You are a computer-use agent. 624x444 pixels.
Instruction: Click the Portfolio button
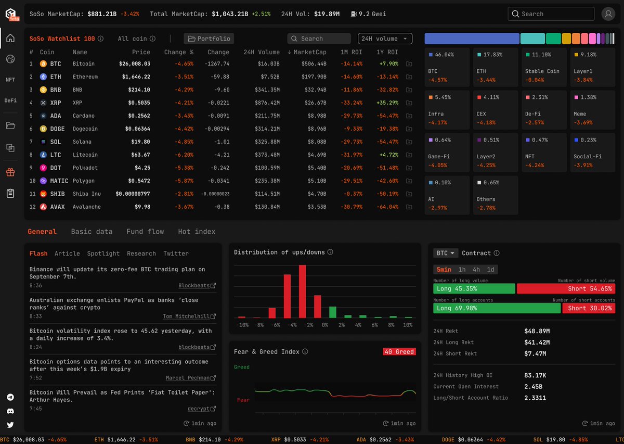click(209, 39)
